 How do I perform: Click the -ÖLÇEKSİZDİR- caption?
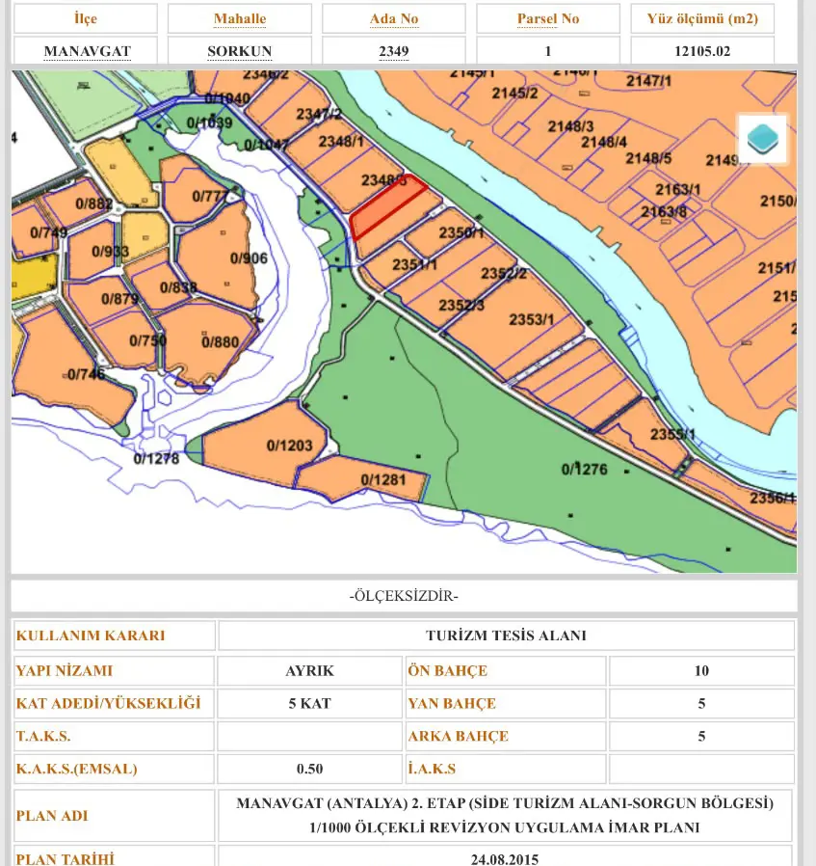point(404,596)
